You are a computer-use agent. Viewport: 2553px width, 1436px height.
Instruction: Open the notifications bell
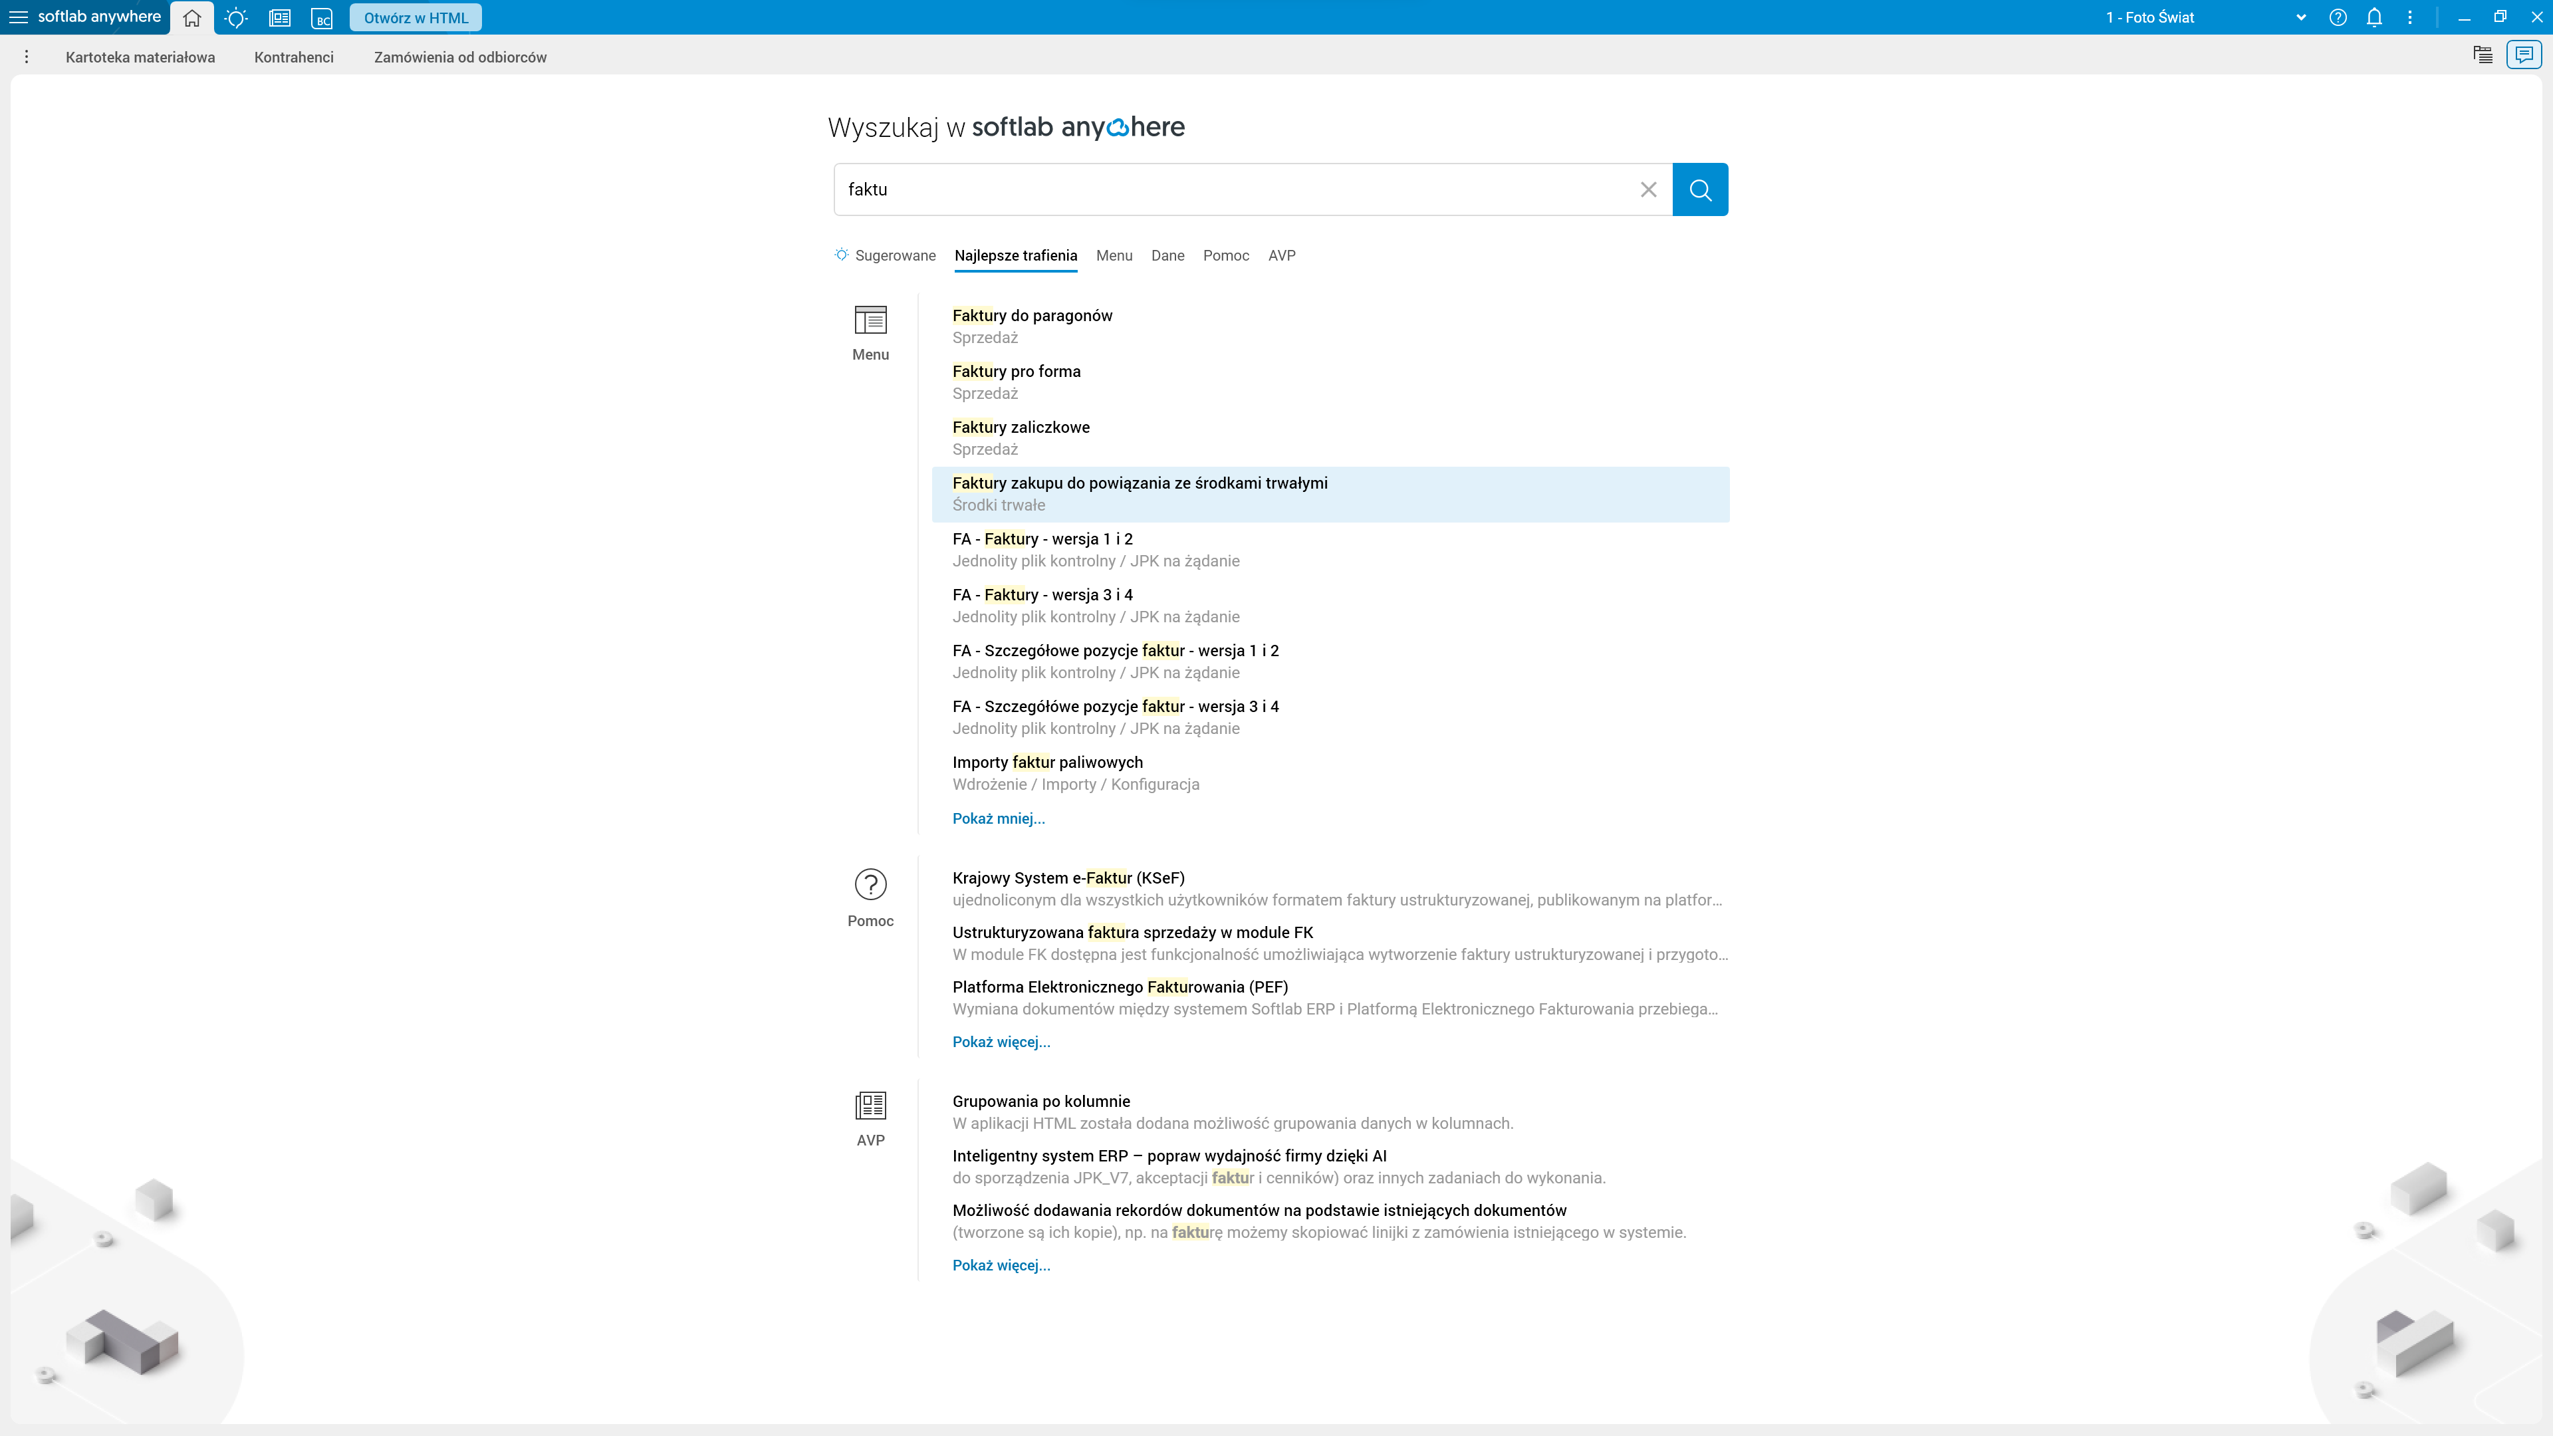tap(2375, 17)
